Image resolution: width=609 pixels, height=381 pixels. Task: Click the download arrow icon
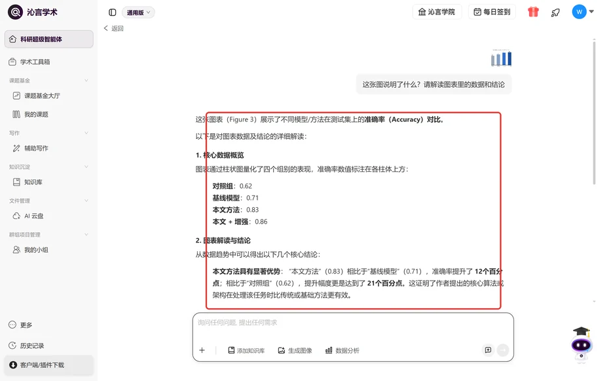coord(13,365)
